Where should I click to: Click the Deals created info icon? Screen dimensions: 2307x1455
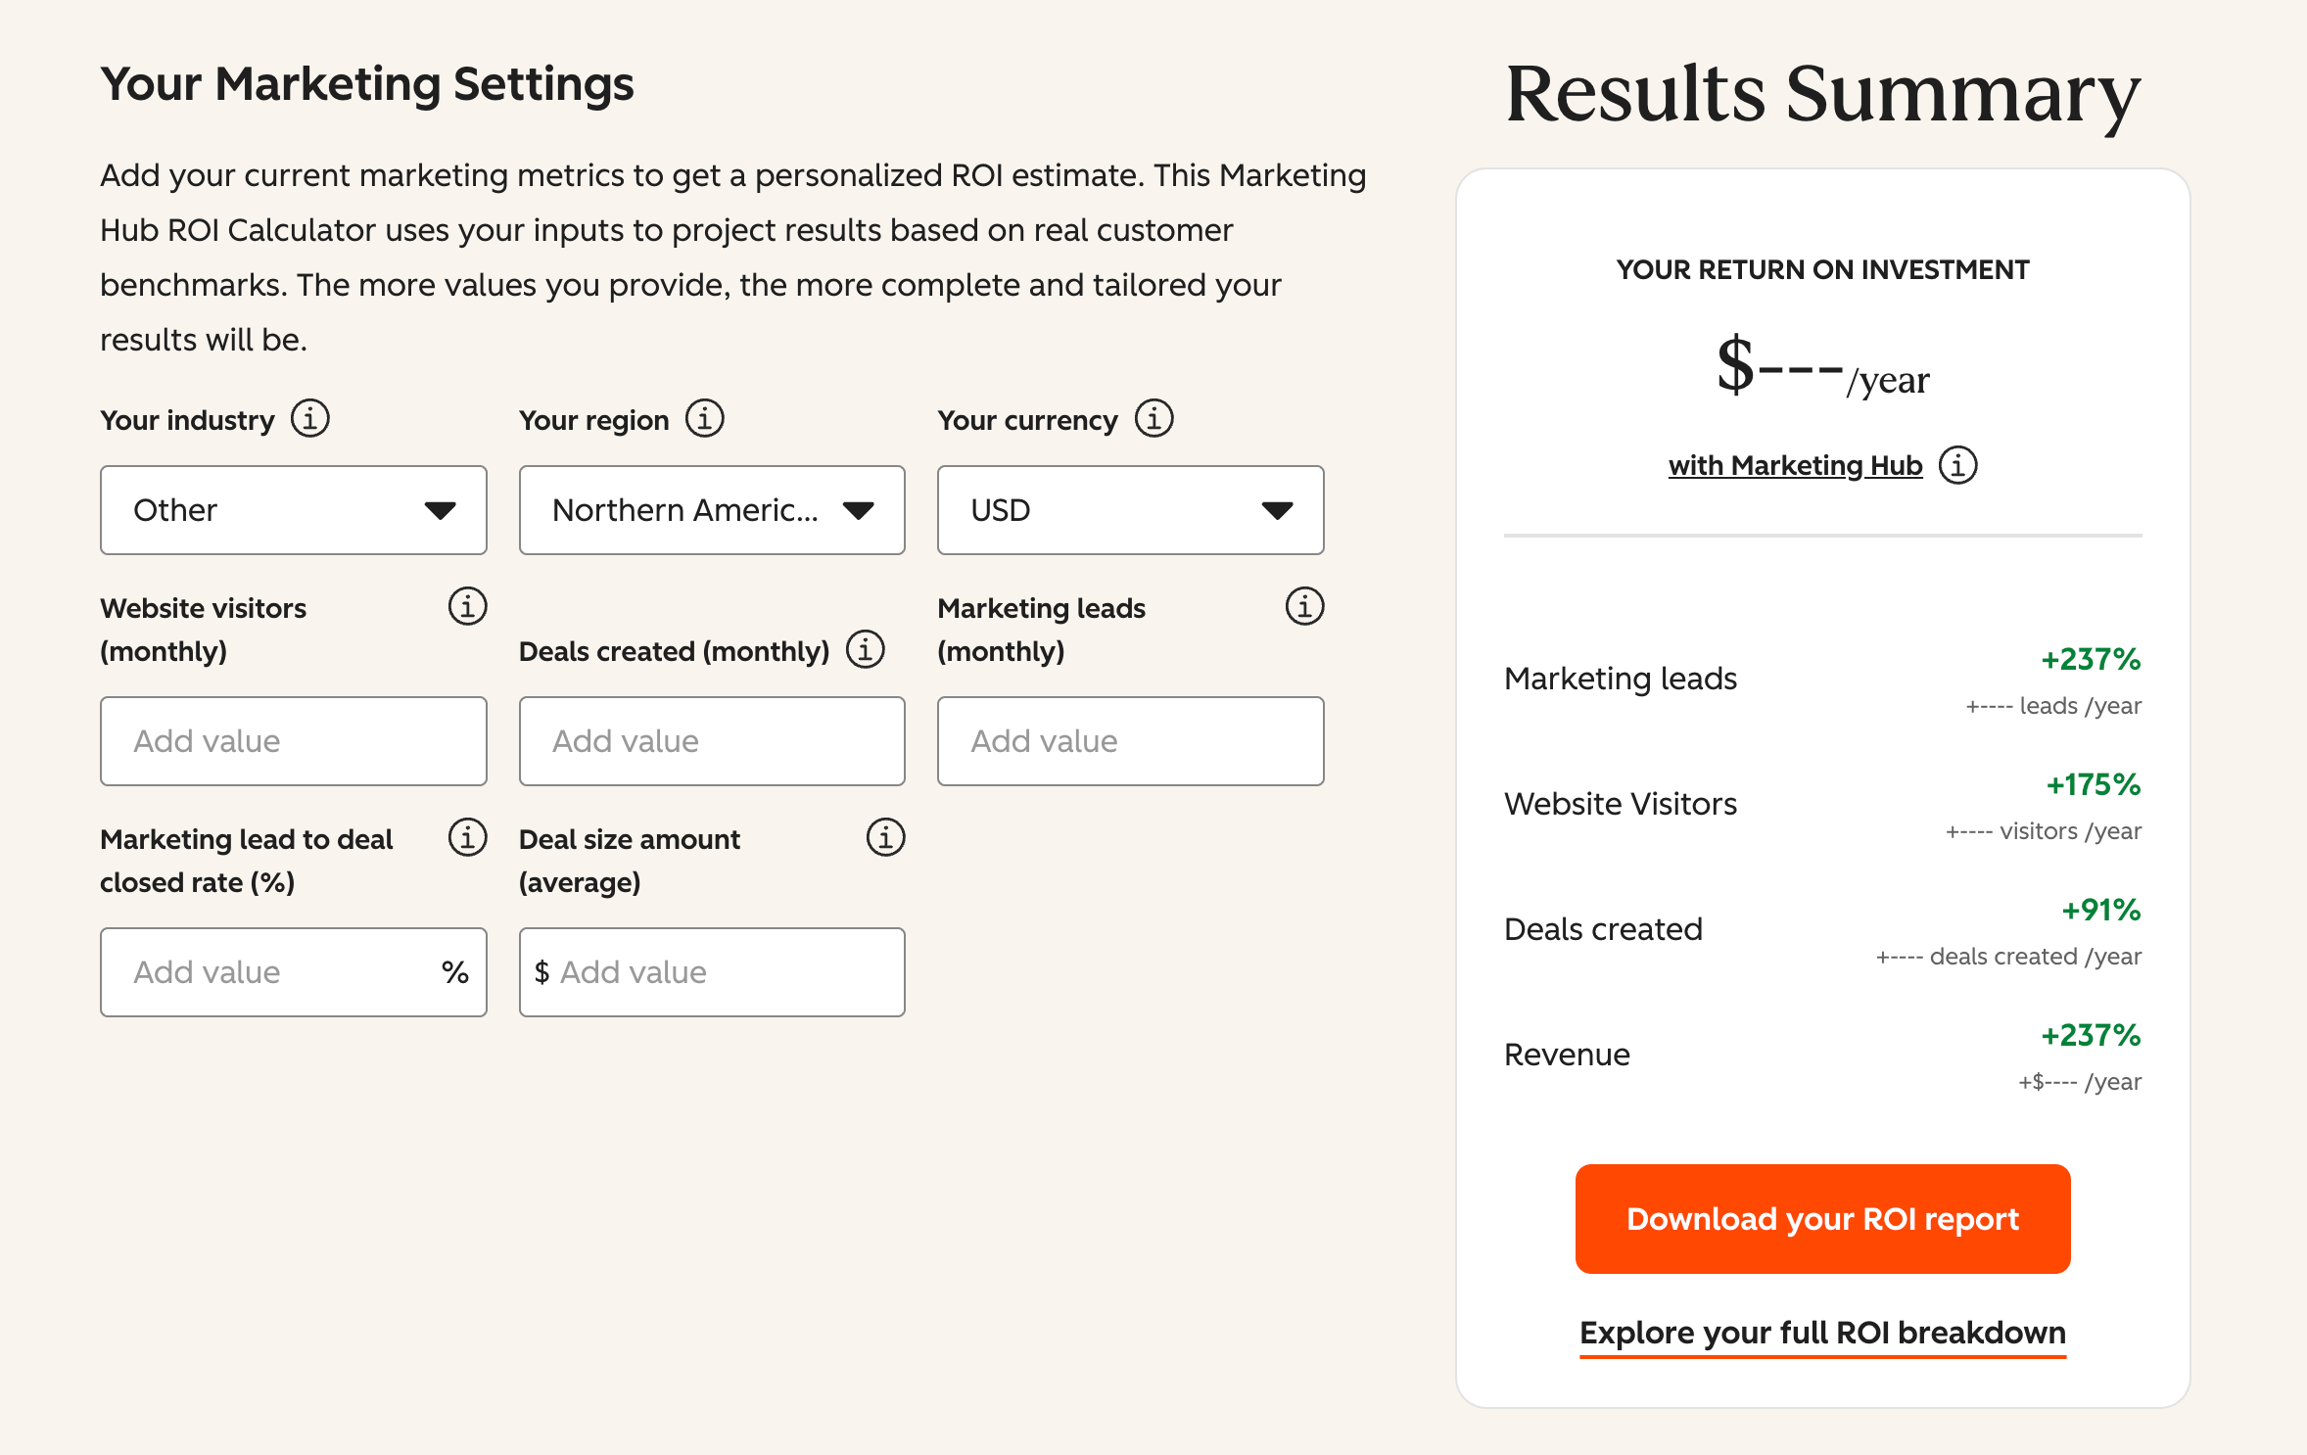(866, 648)
